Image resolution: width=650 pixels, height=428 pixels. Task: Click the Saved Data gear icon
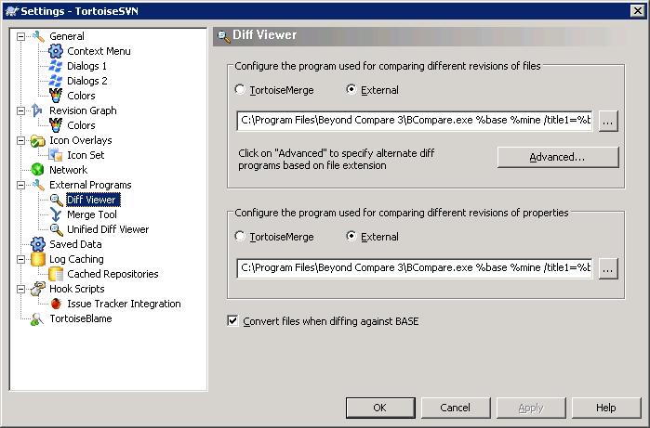(x=38, y=244)
